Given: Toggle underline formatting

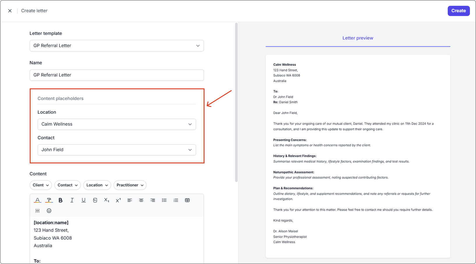Looking at the screenshot, I should [x=84, y=200].
